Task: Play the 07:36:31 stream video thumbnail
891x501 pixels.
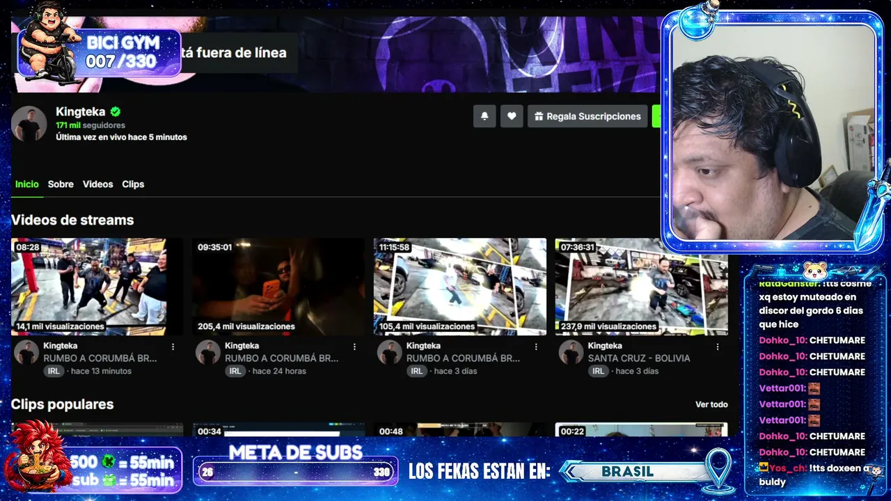Action: 642,287
